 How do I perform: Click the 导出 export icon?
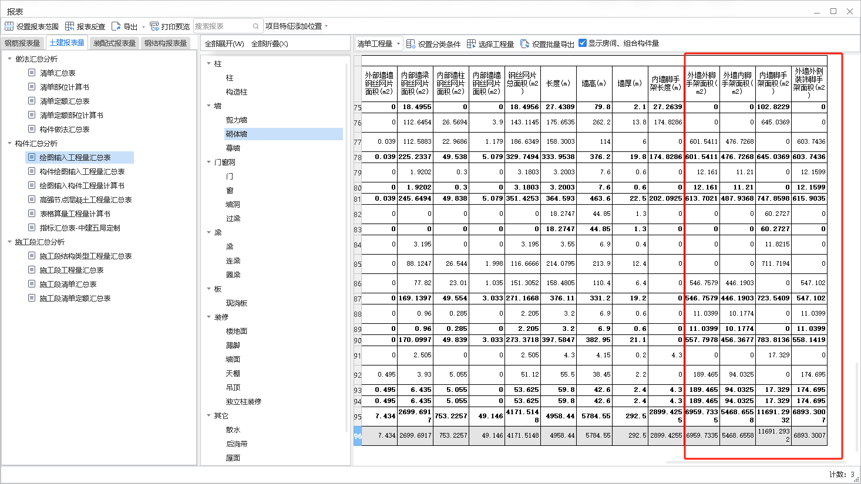click(116, 26)
